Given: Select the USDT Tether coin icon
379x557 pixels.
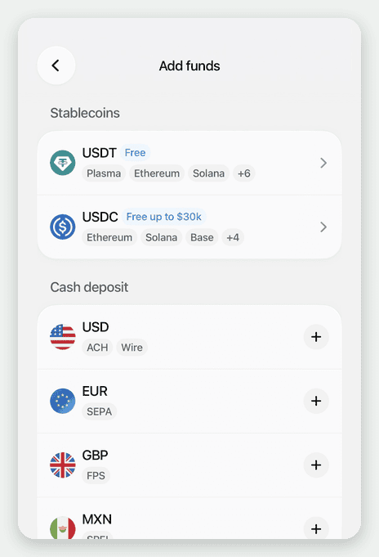Looking at the screenshot, I should pyautogui.click(x=62, y=163).
